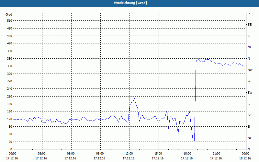Click the 06:00 time label
Image resolution: width=259 pixels, height=162 pixels.
tap(71, 154)
